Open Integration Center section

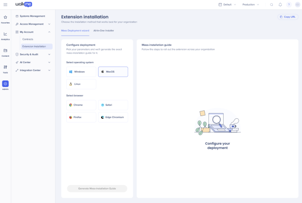click(x=30, y=70)
